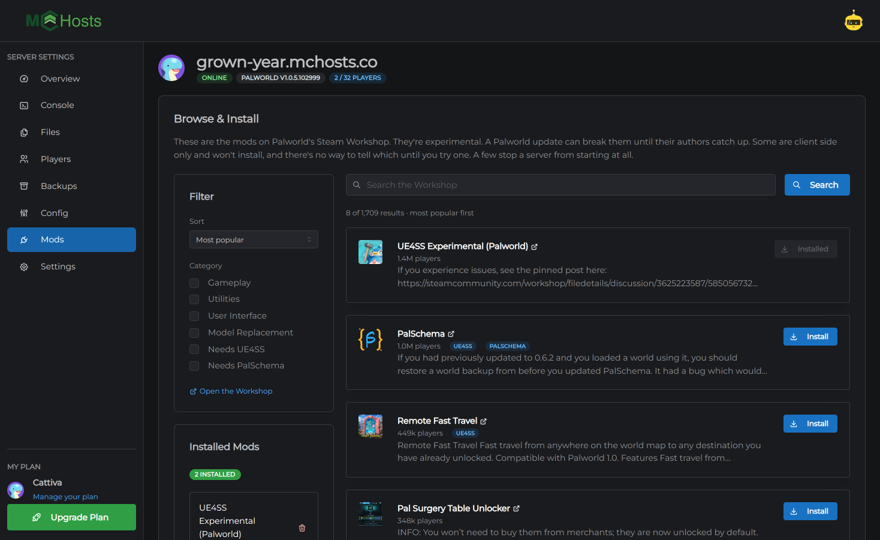Go to Settings page
This screenshot has width=880, height=540.
pos(71,266)
